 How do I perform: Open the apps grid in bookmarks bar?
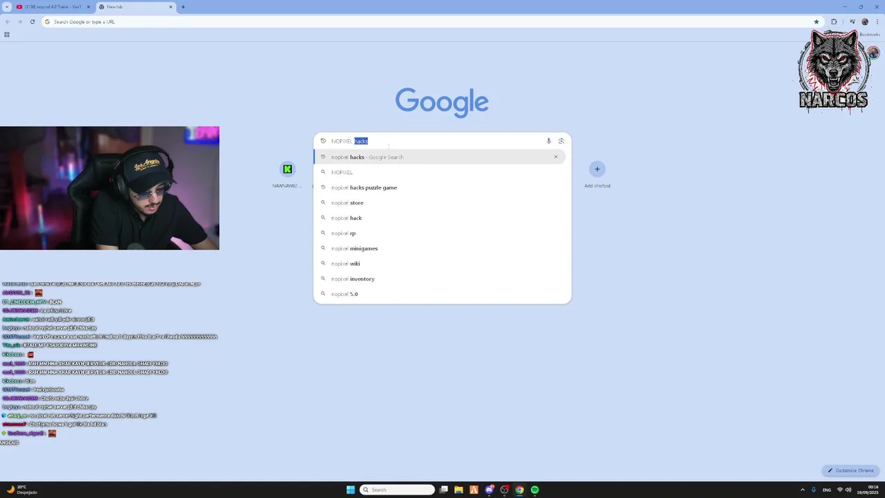(x=7, y=35)
